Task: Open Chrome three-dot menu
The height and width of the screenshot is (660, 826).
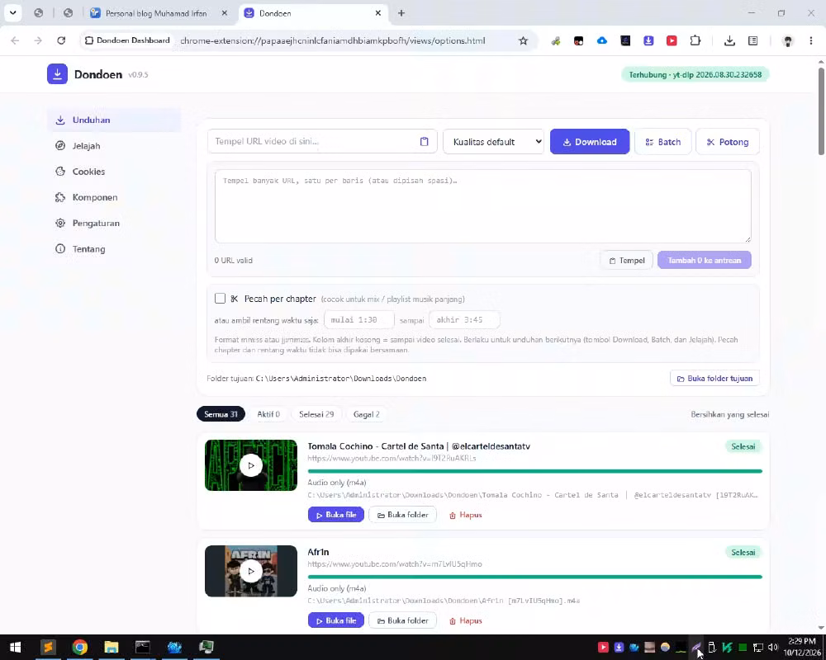Action: pyautogui.click(x=811, y=40)
